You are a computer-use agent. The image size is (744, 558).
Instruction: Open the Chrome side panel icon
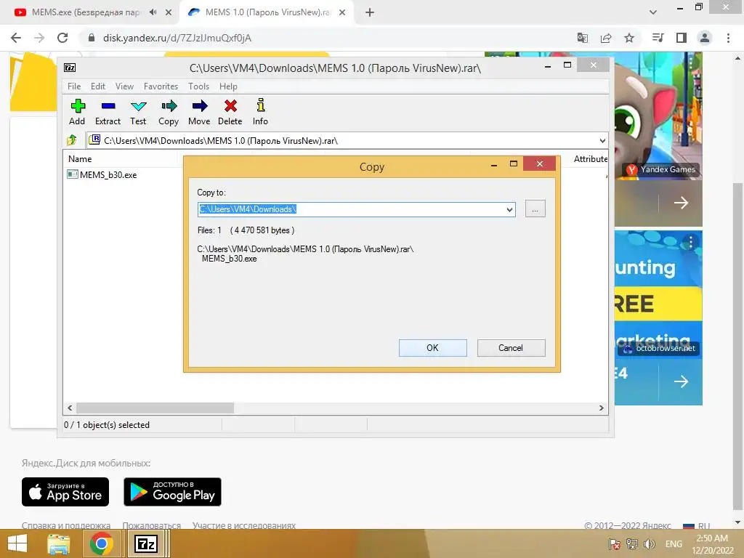pyautogui.click(x=682, y=38)
